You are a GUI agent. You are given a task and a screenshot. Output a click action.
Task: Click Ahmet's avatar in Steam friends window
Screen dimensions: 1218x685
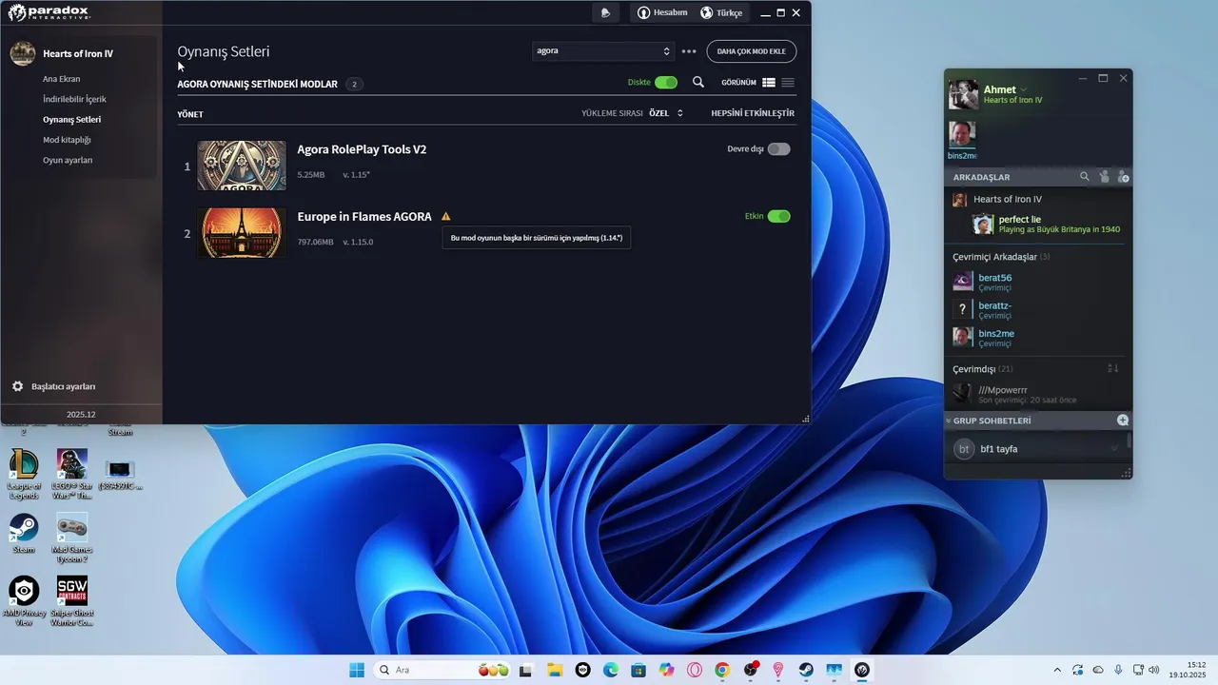coord(964,94)
